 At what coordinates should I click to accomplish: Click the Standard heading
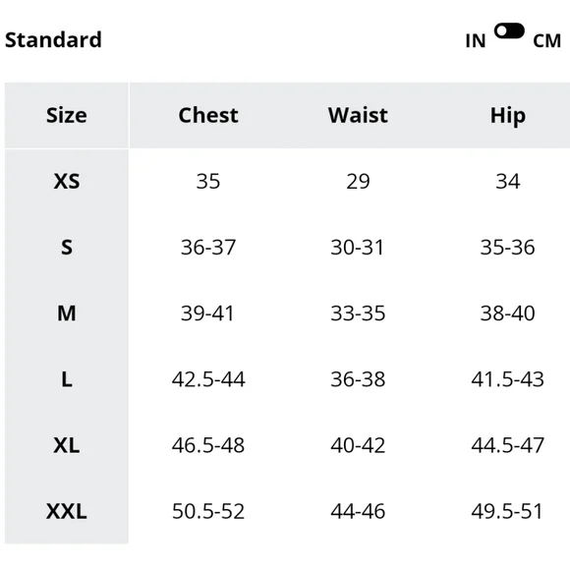tap(53, 39)
